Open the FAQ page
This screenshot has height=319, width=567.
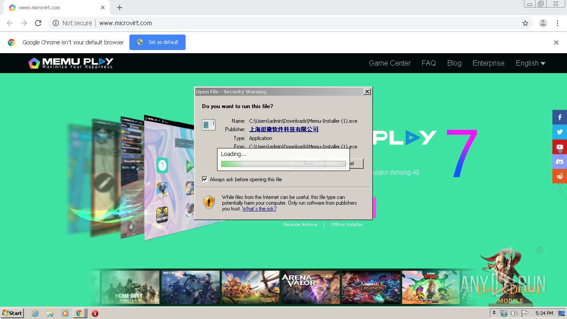coord(428,63)
